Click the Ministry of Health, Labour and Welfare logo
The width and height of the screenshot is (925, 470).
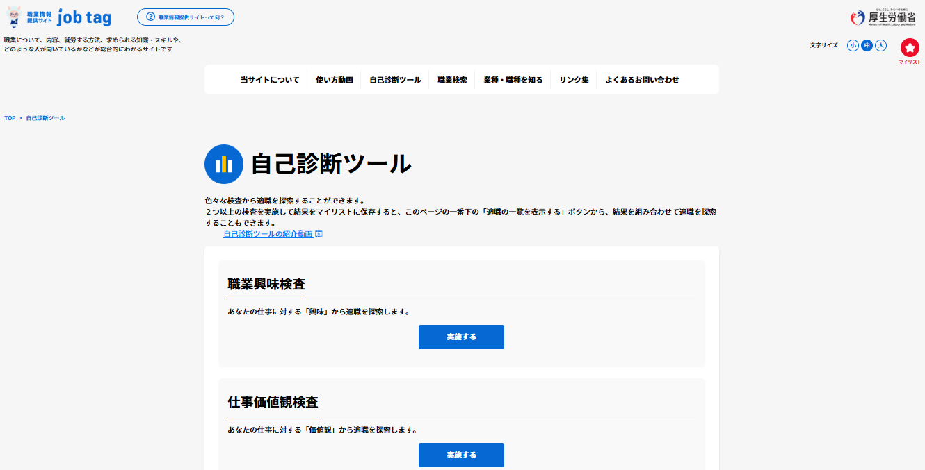click(883, 17)
